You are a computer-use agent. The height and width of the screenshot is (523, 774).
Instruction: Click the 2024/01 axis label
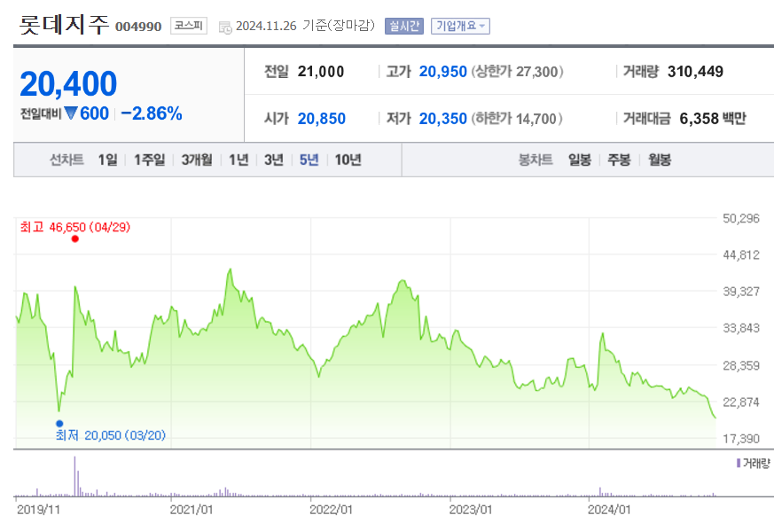[610, 509]
